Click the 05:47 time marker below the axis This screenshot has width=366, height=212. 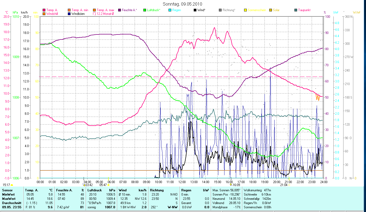(103, 185)
